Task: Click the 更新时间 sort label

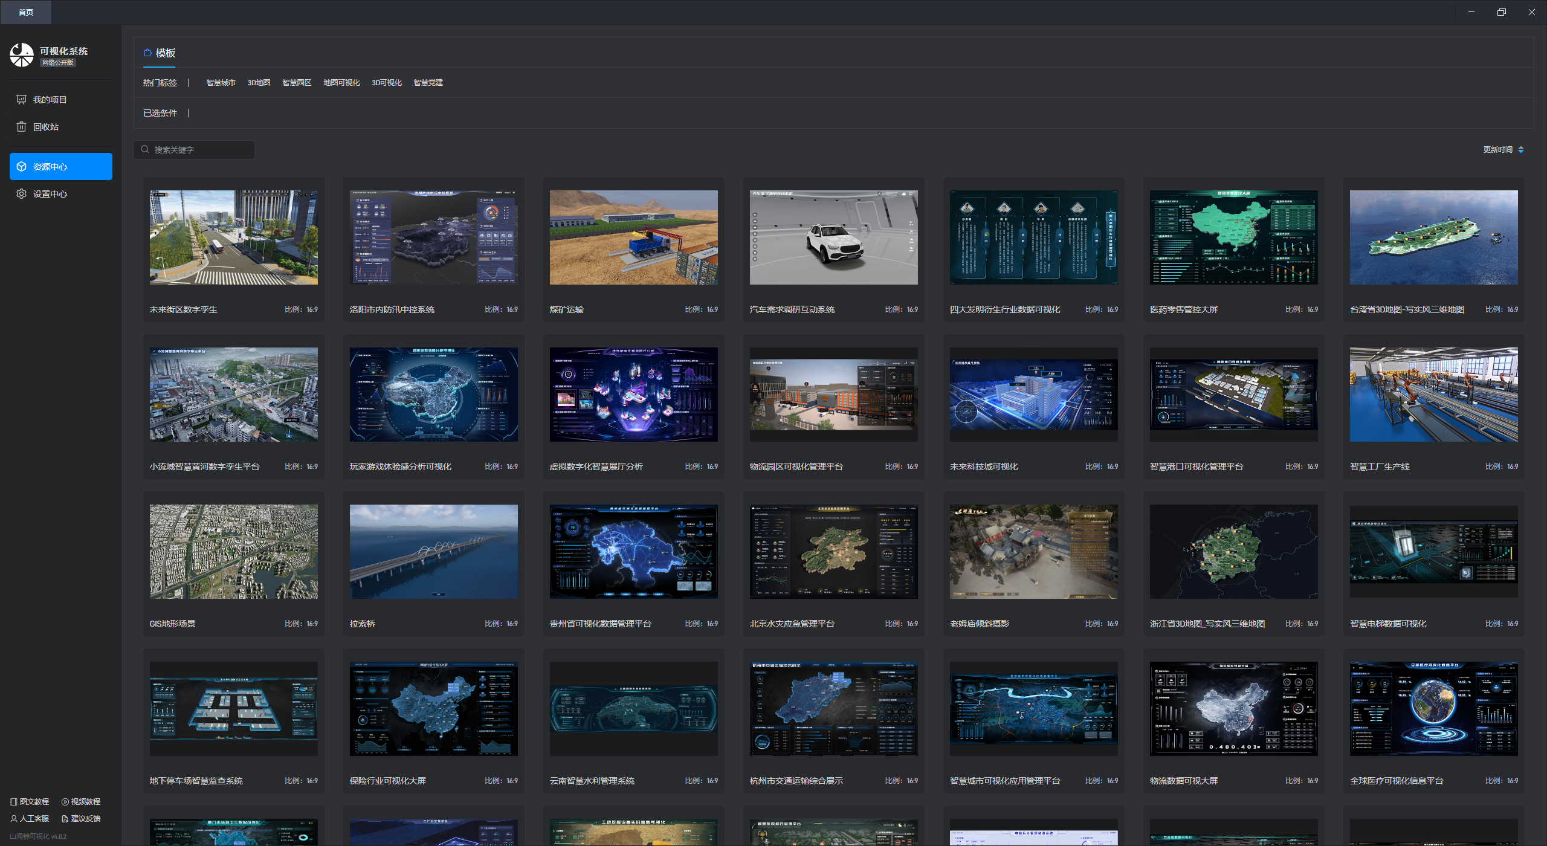Action: (1497, 149)
